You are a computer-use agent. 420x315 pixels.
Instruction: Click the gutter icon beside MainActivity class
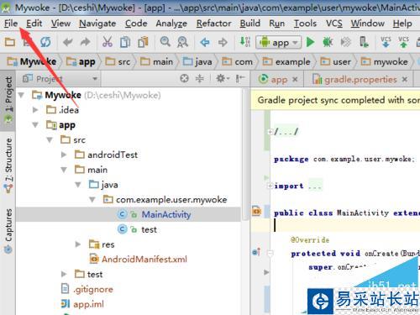[256, 211]
